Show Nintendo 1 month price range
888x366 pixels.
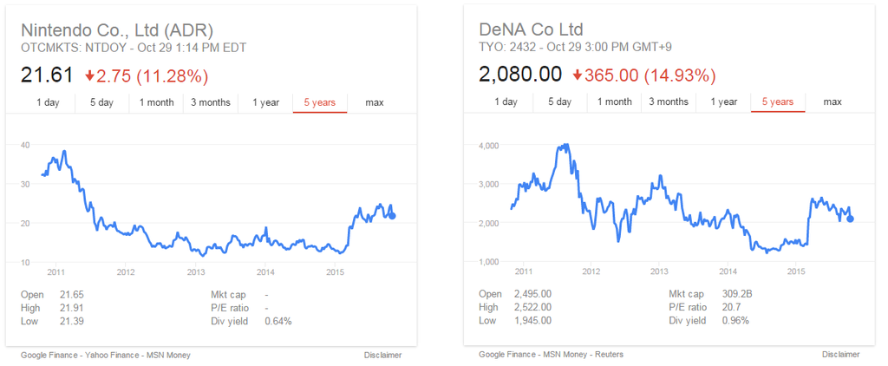[156, 102]
